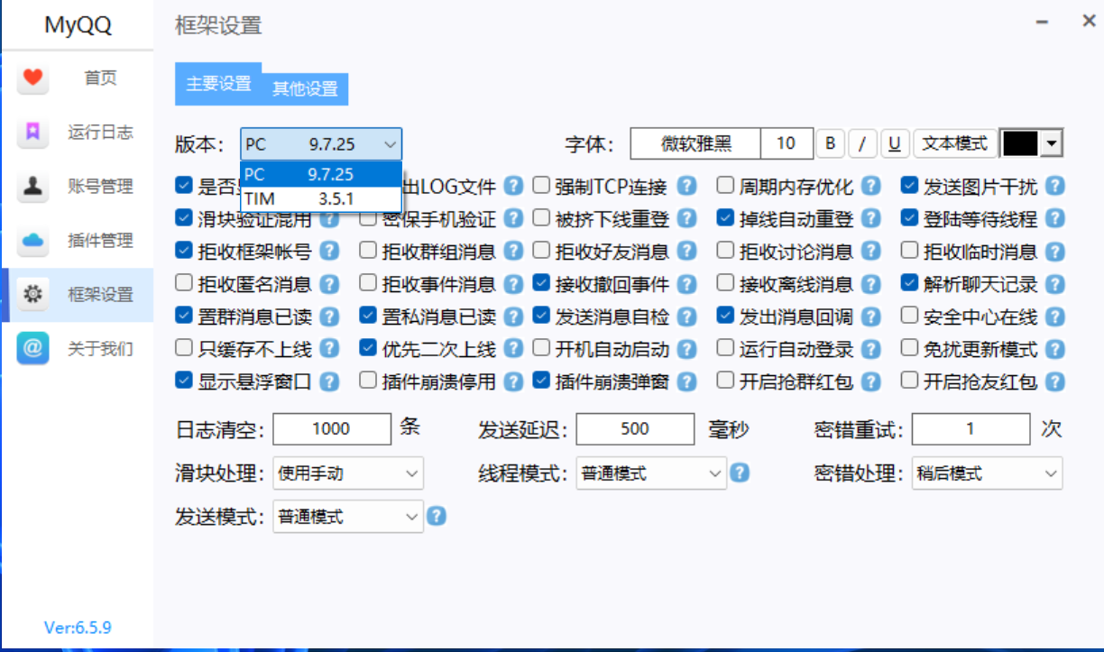Click the bookmark icon for 运行日志
Viewport: 1104px width, 652px height.
coord(33,133)
